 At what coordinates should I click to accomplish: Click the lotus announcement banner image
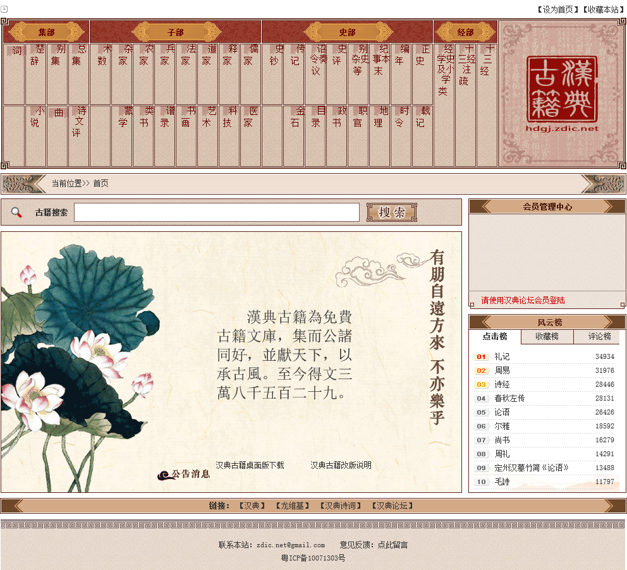click(x=231, y=362)
